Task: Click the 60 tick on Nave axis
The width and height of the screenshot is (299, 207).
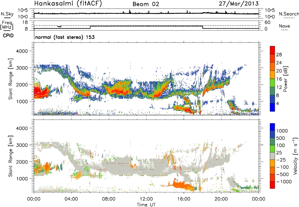Action: pyautogui.click(x=267, y=22)
